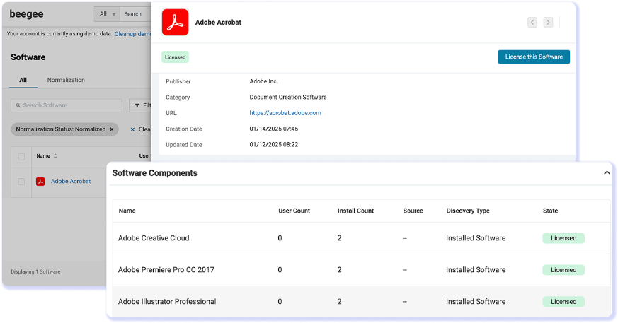
Task: Click the Discovery Type column header
Action: coord(468,211)
